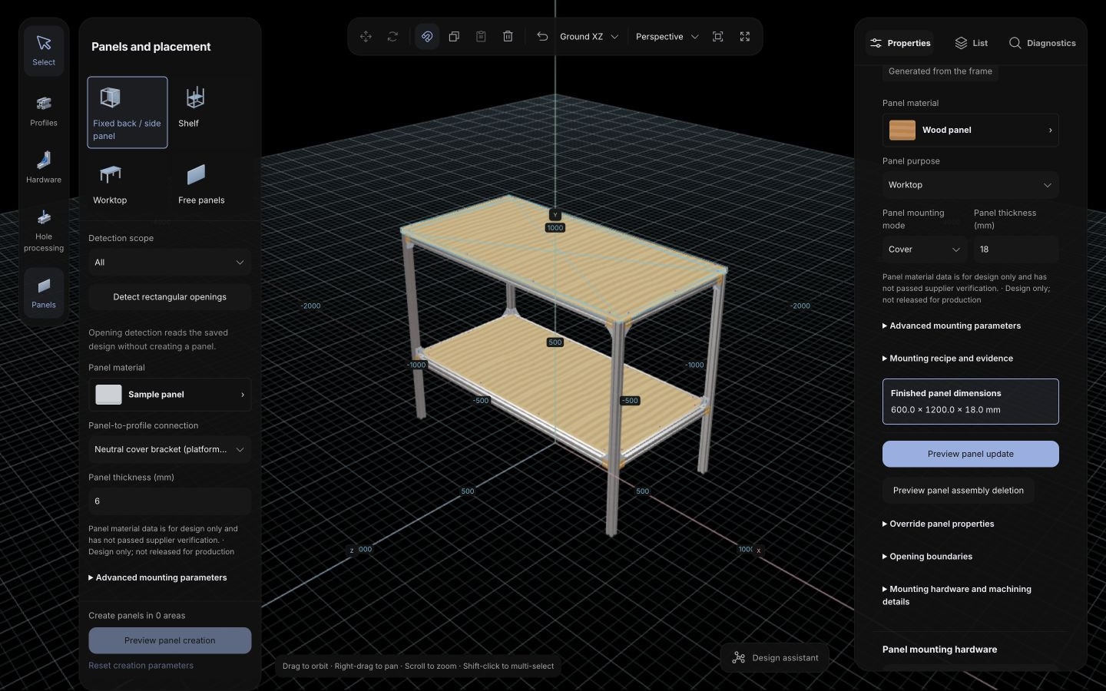Choose the Fixed back / side panel type
This screenshot has width=1106, height=691.
pyautogui.click(x=127, y=112)
